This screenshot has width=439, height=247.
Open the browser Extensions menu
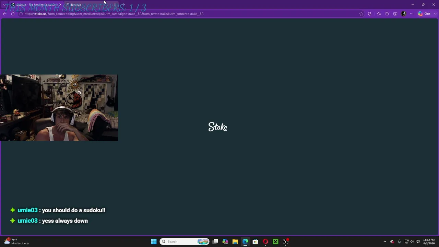tap(370, 14)
